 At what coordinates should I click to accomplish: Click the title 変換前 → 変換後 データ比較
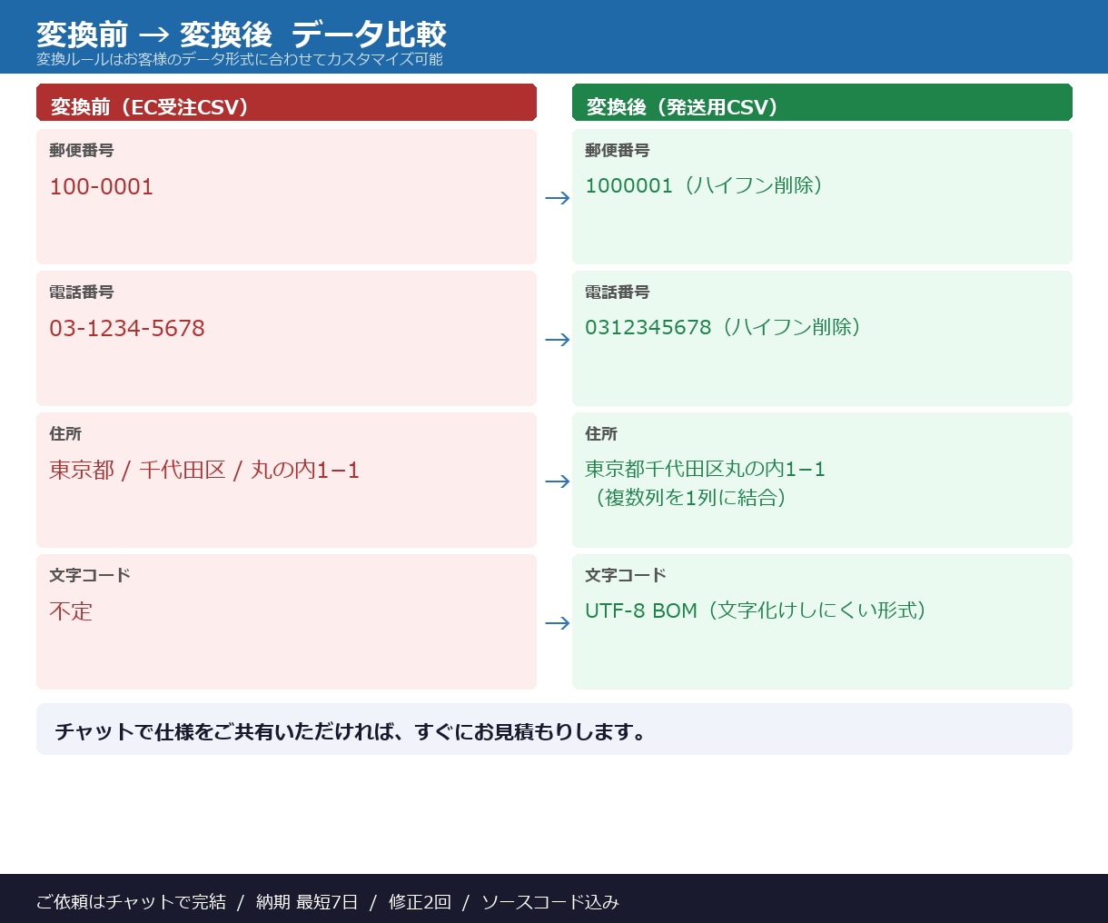click(x=242, y=35)
